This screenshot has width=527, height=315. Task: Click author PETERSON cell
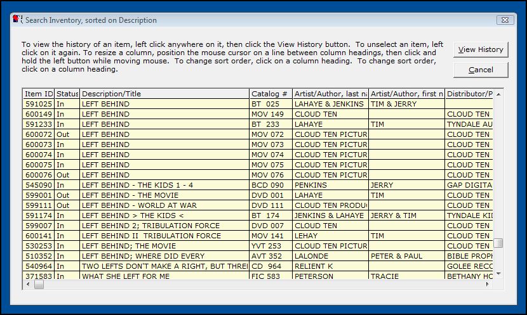point(330,276)
